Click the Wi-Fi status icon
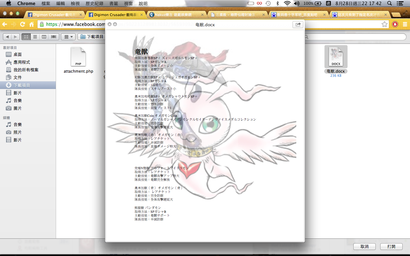Image resolution: width=410 pixels, height=256 pixels. 287,4
